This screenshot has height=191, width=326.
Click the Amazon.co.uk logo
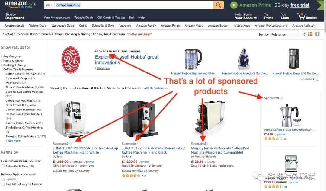pyautogui.click(x=20, y=5)
